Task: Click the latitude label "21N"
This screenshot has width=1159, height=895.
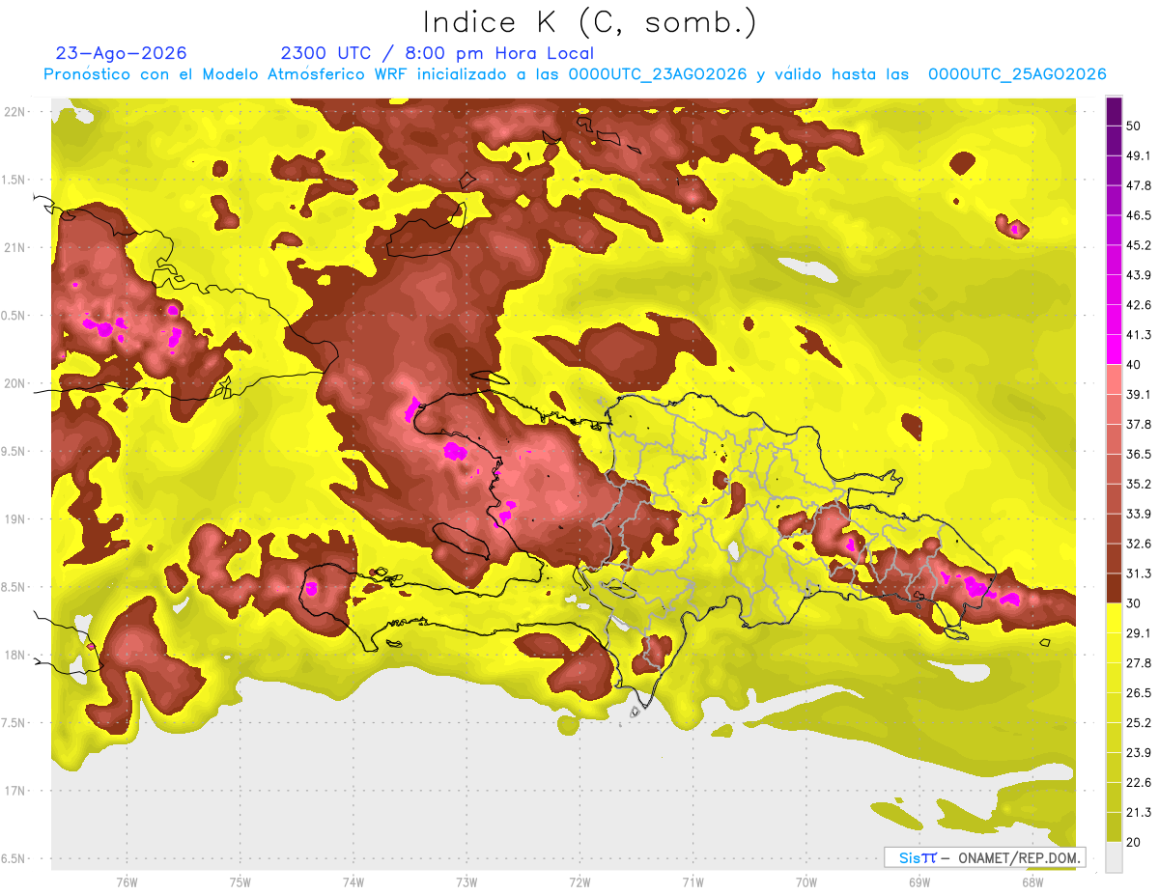Action: (16, 247)
